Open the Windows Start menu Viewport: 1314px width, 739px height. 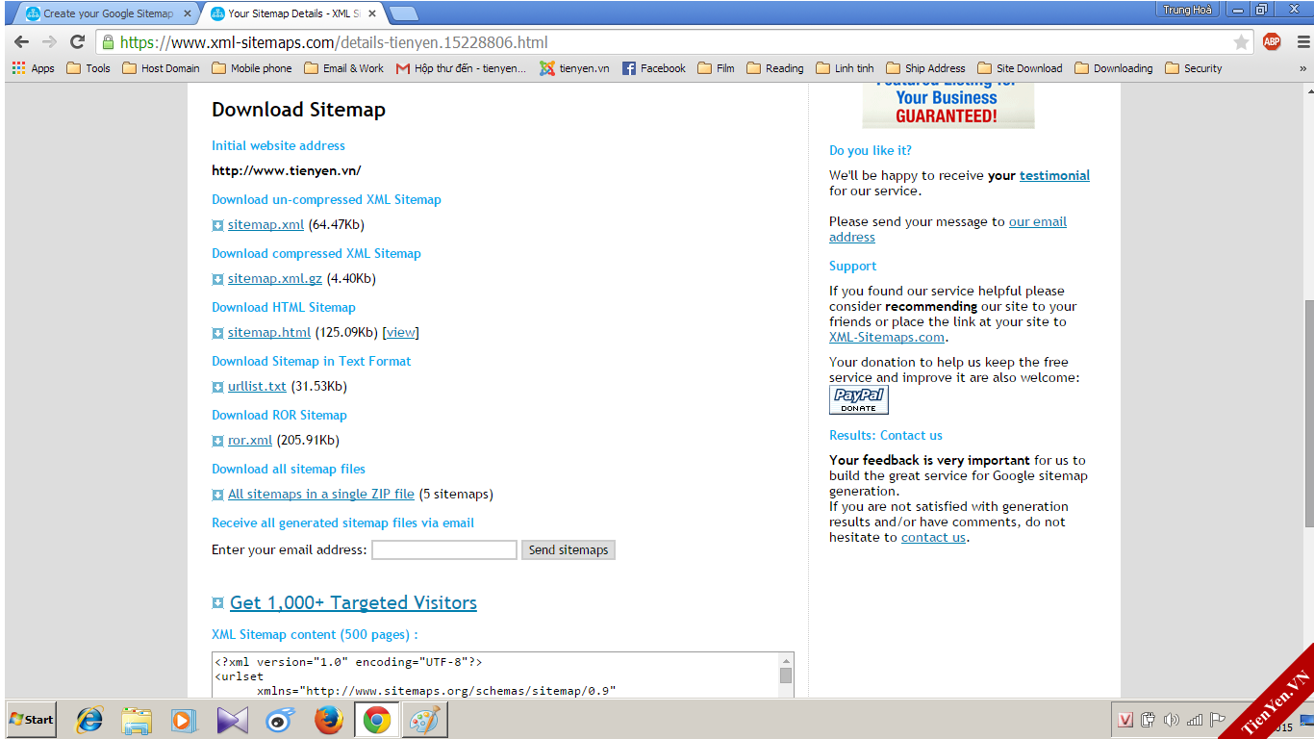[x=31, y=719]
